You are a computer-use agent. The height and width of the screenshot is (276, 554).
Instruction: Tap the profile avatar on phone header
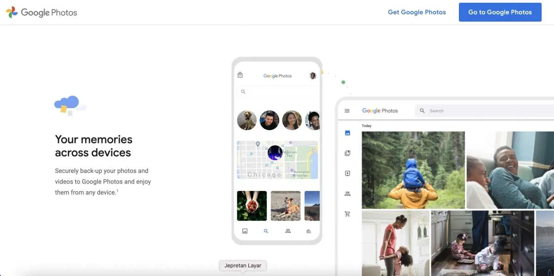pos(313,76)
